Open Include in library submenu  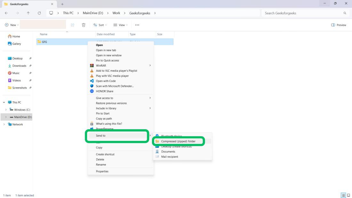(x=121, y=108)
